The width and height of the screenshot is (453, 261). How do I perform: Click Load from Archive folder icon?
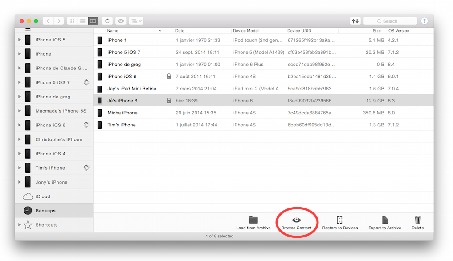pos(253,220)
